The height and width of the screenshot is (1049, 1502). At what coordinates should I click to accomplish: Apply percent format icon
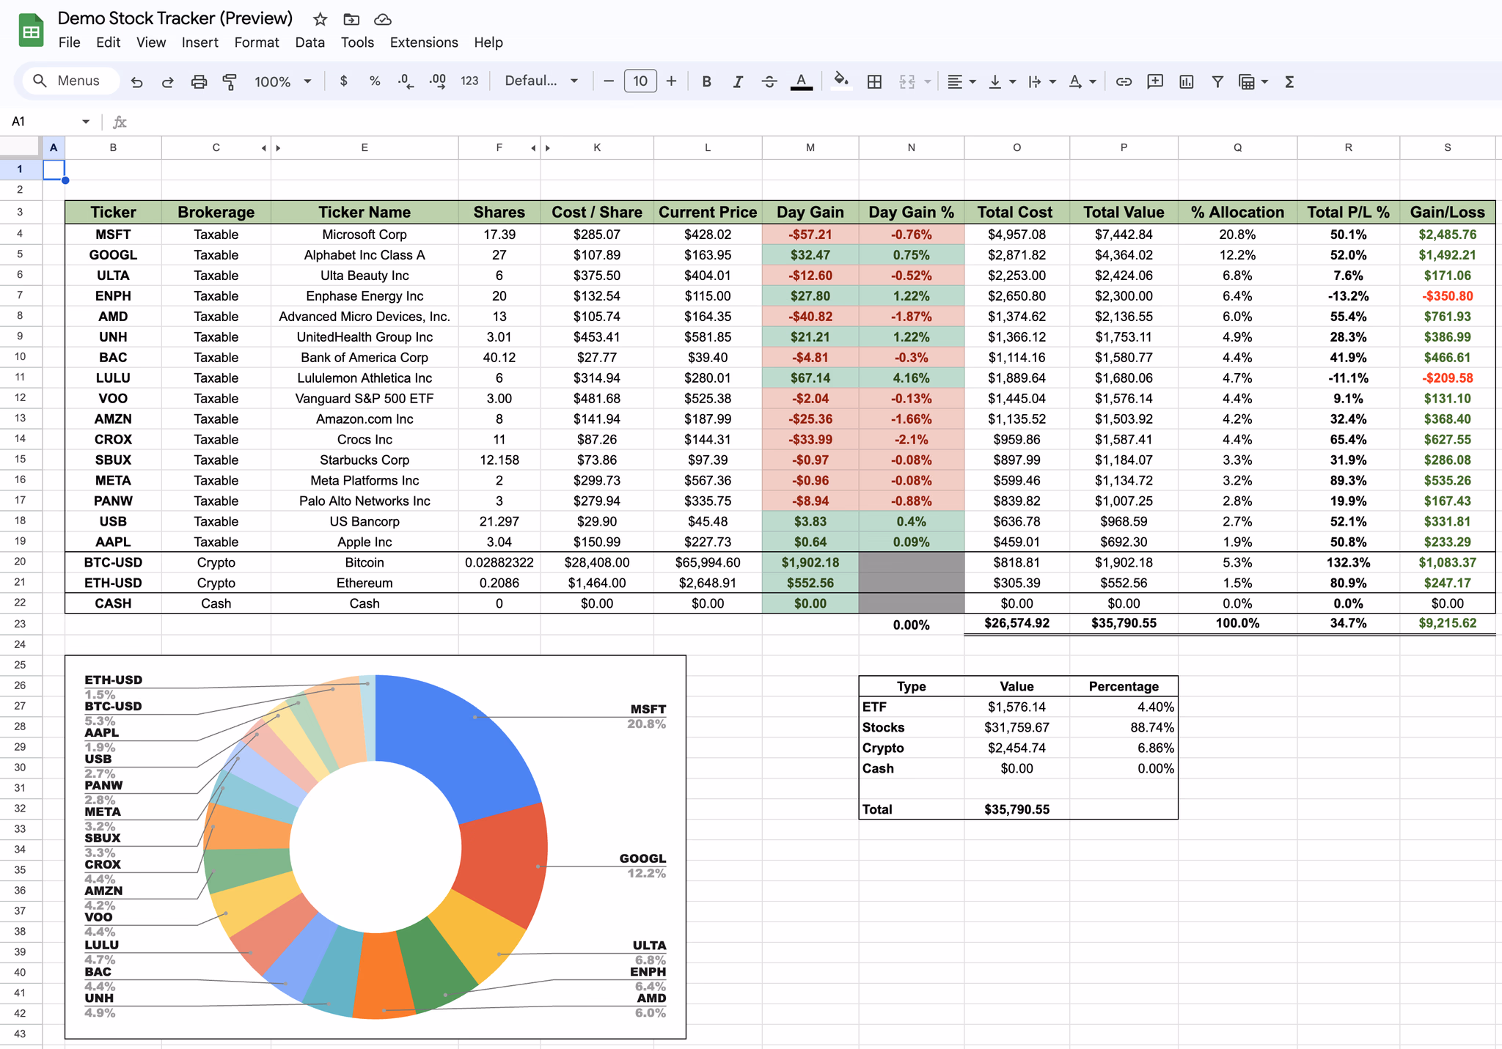(x=375, y=81)
